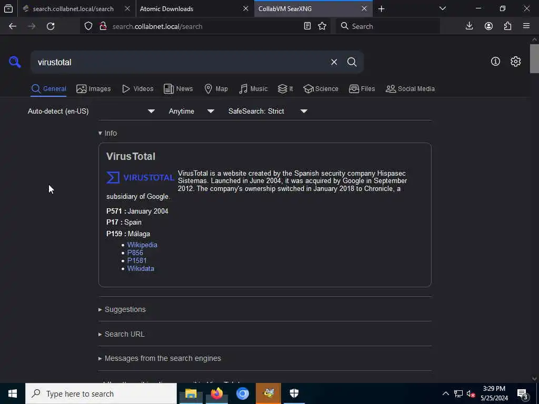Open a new browser tab
Viewport: 539px width, 404px height.
click(x=381, y=9)
